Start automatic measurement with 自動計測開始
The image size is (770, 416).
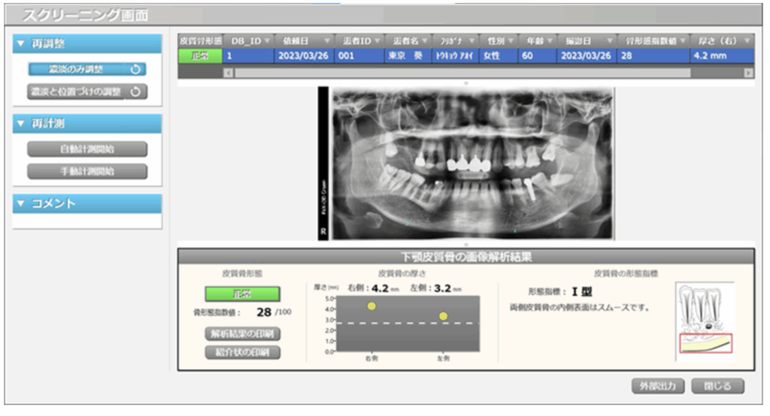pyautogui.click(x=87, y=149)
